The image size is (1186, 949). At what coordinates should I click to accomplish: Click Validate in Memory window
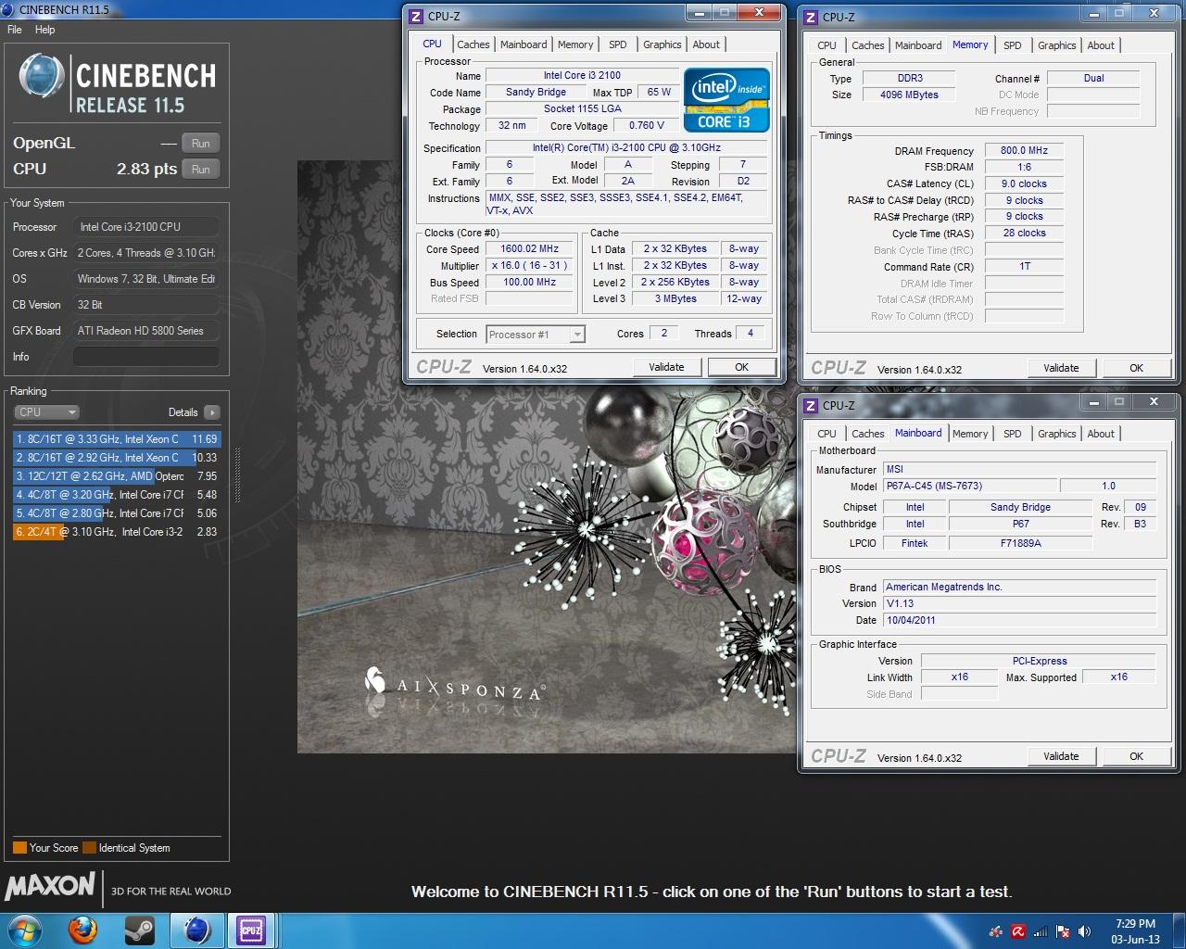click(x=1061, y=368)
